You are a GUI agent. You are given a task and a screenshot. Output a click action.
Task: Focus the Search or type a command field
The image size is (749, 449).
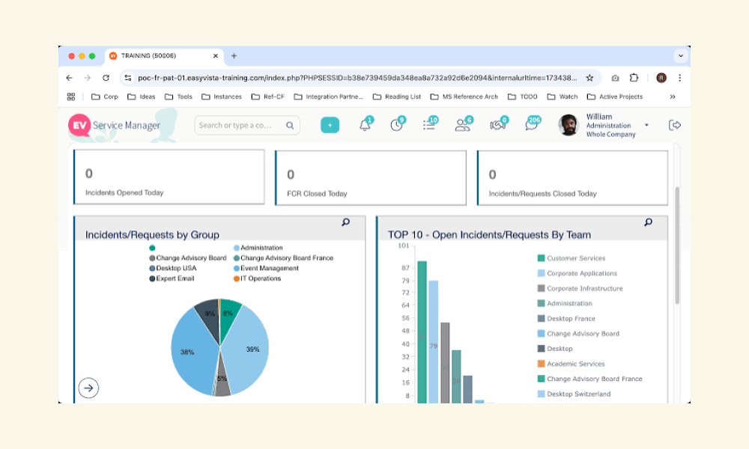247,125
